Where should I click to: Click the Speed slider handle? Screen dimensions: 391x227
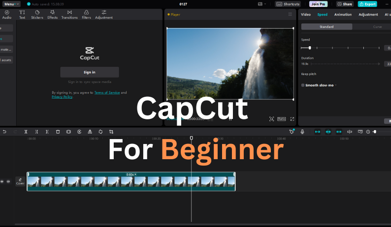[x=310, y=48]
